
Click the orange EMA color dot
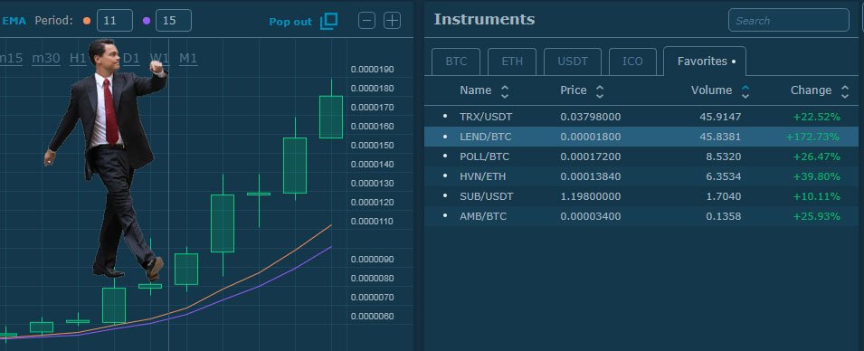pyautogui.click(x=87, y=21)
